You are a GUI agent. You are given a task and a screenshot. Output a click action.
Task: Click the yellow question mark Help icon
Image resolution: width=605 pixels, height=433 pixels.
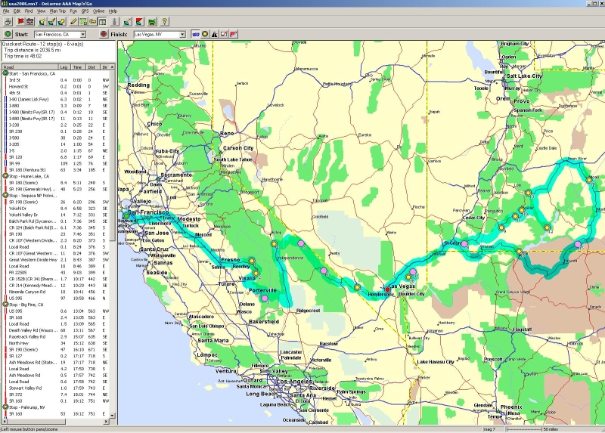[x=165, y=22]
